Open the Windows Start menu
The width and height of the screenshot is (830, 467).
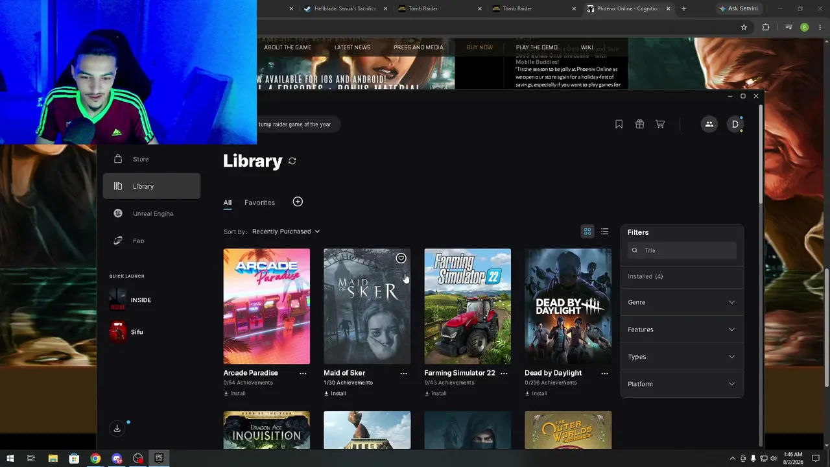click(x=10, y=459)
